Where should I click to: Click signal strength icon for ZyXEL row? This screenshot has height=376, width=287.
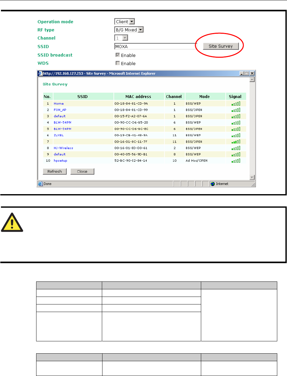click(236, 135)
